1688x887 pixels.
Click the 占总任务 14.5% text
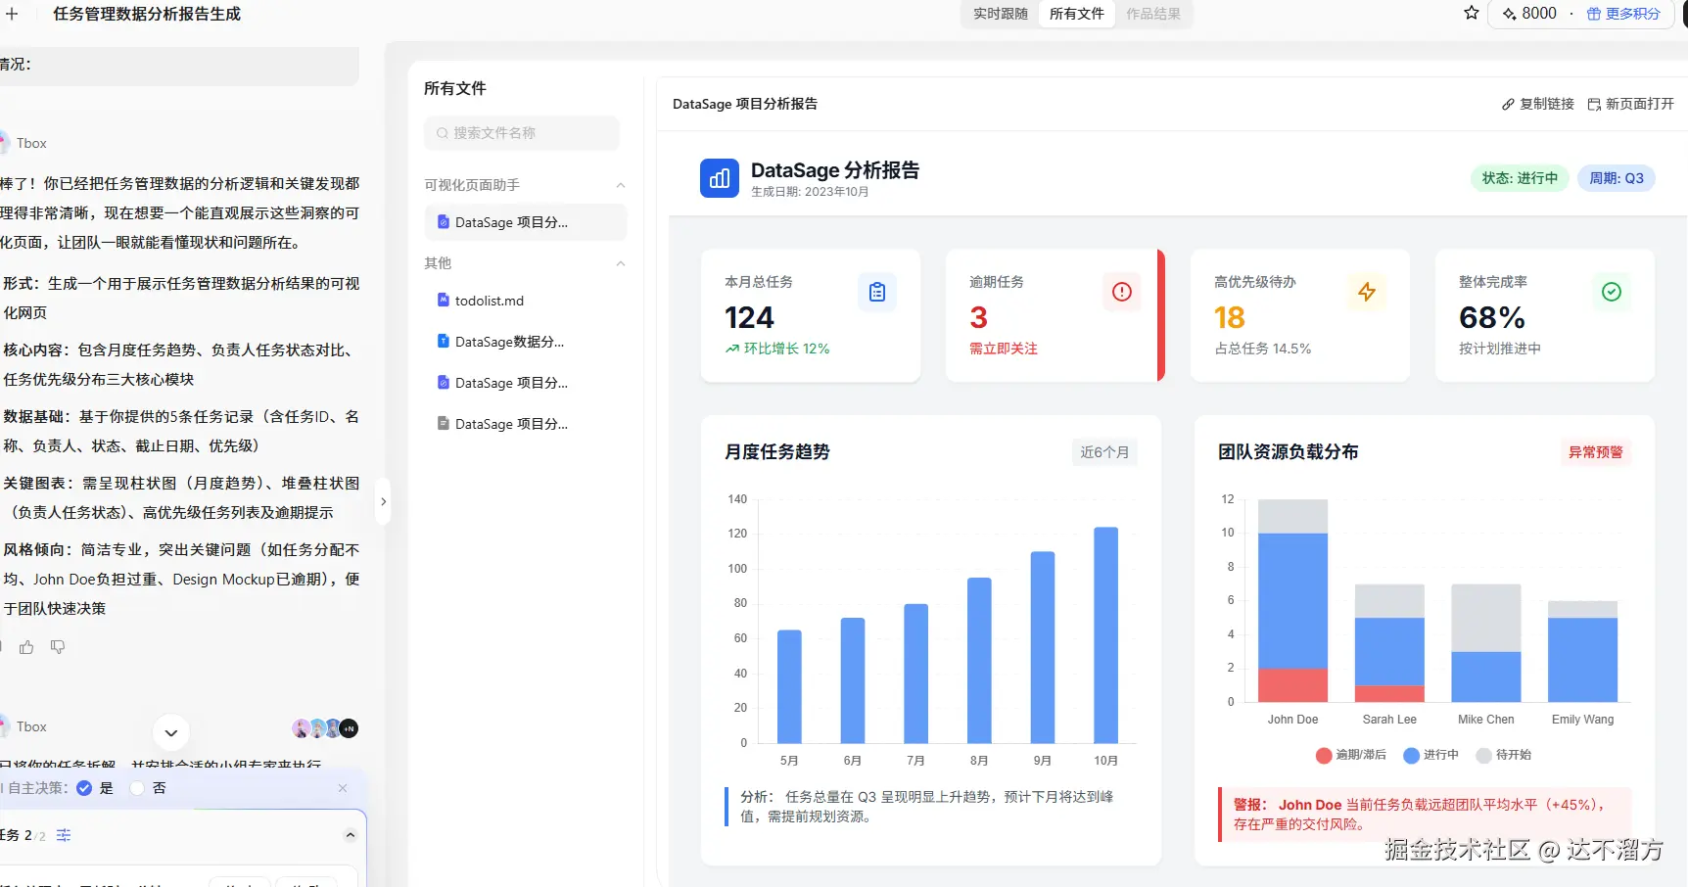coord(1263,349)
